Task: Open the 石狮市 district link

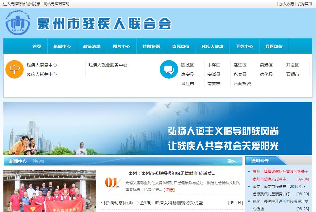Action: 293,74
